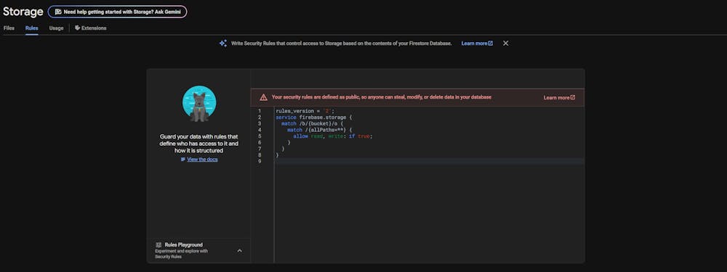Click the rules_version line of code
The image size is (727, 272).
coord(305,112)
